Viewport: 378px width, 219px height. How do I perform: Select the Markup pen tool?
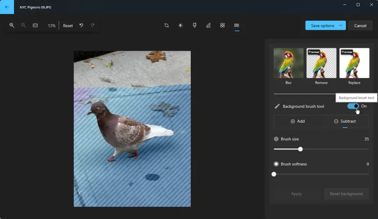(209, 25)
